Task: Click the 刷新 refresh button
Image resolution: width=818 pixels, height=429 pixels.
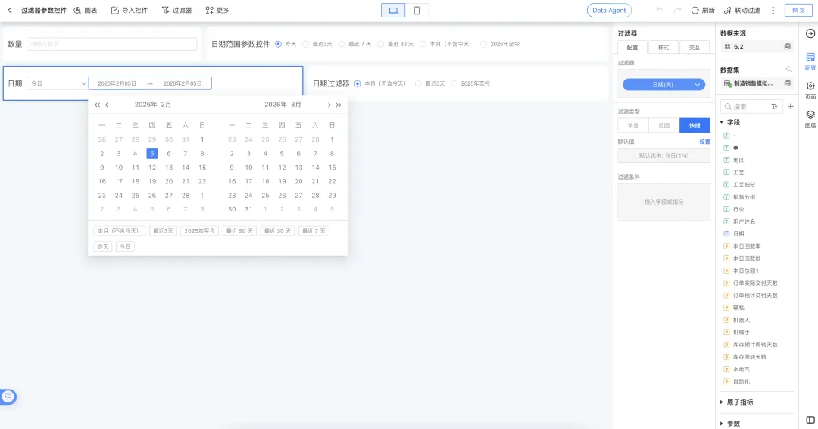Action: click(703, 11)
